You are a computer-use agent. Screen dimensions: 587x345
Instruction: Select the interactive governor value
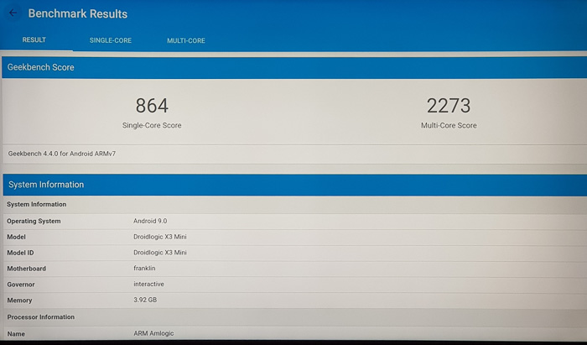tap(149, 284)
